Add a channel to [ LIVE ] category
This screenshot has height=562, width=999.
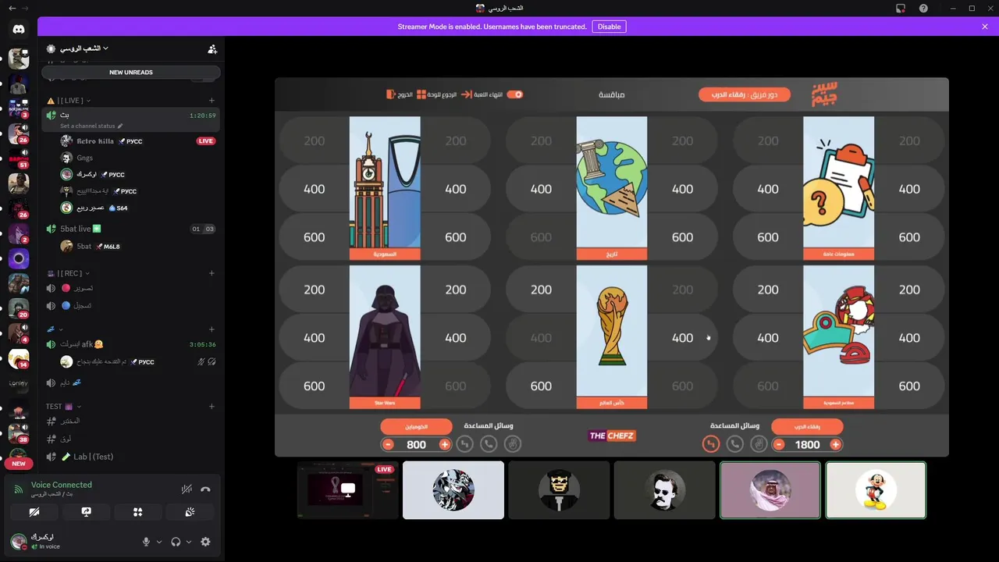[212, 101]
